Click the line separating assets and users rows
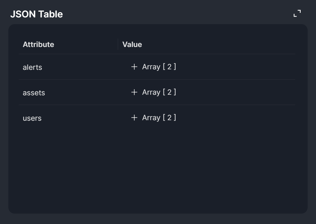Viewport: 316px width, 224px height. click(x=157, y=105)
